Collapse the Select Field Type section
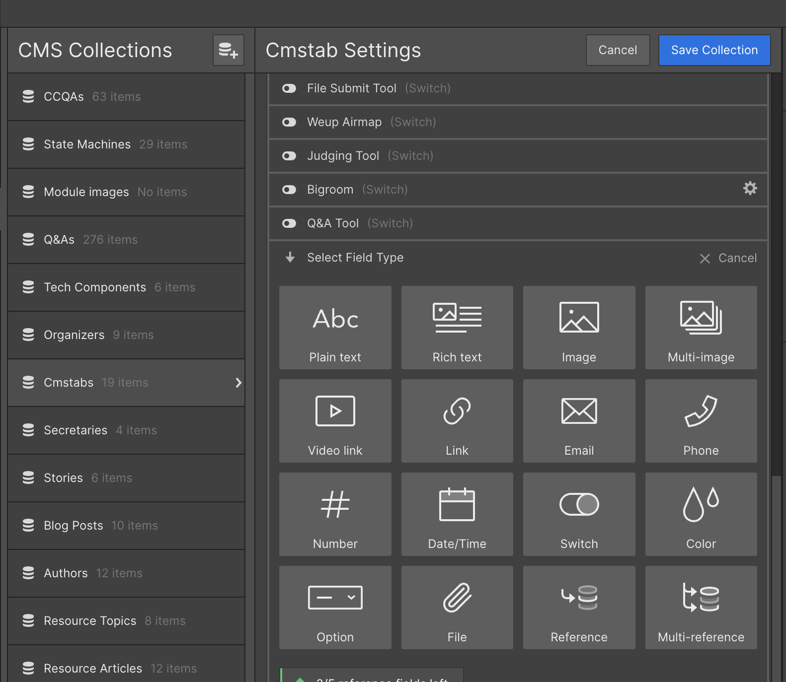The height and width of the screenshot is (682, 786). pos(290,258)
